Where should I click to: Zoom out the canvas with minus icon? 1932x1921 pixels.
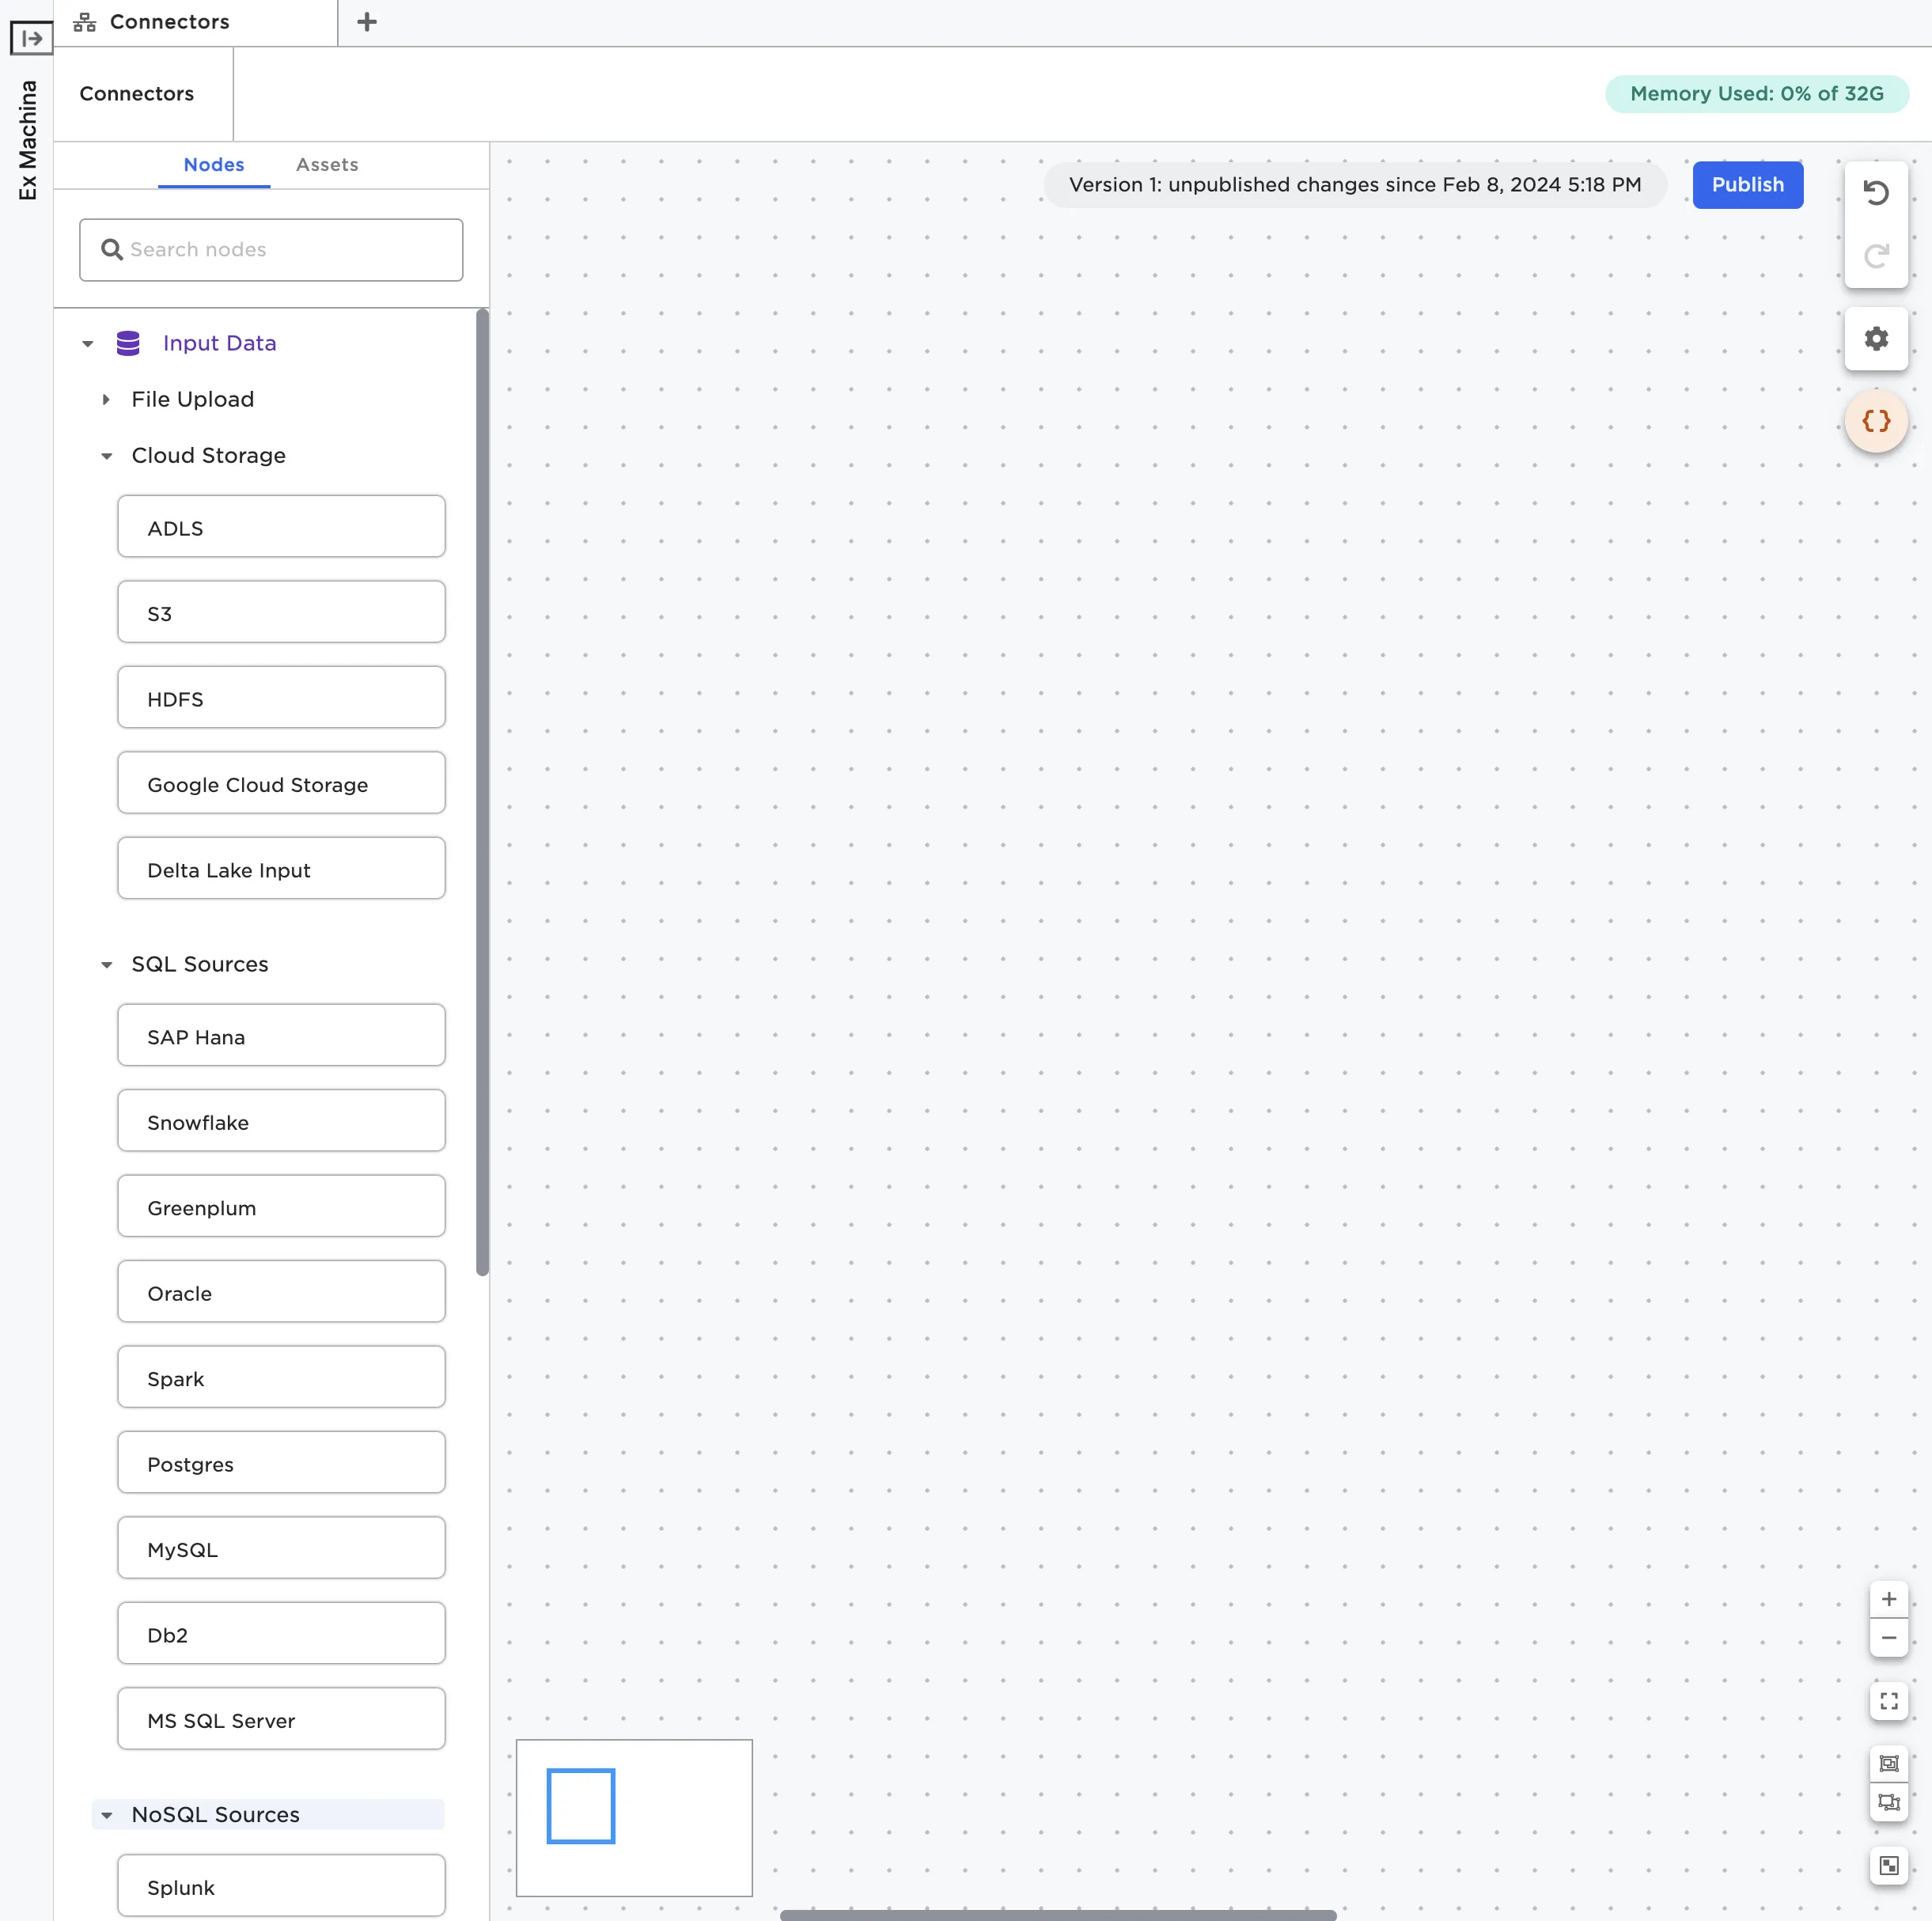[x=1888, y=1638]
